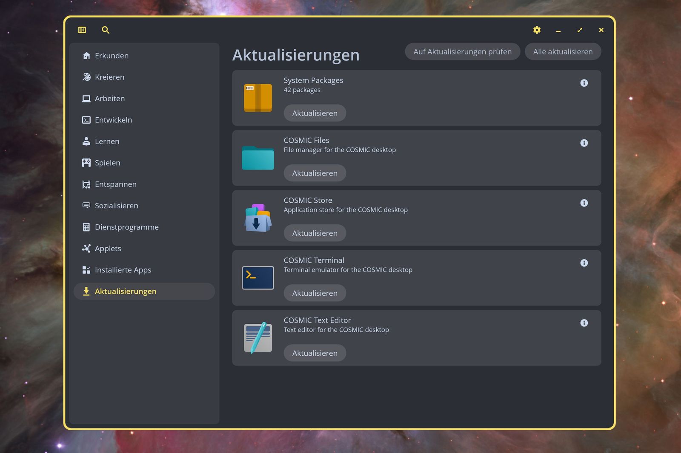Update COSMIC Text Editor with Aktualisieren
681x453 pixels.
tap(315, 353)
